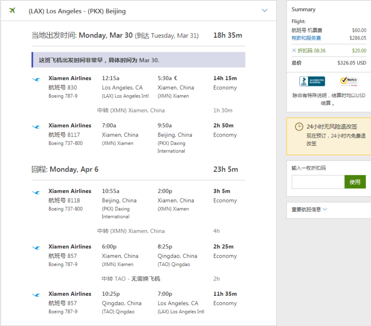The image size is (371, 326).
Task: Click the $20.00 discount amount
Action: coord(359,51)
